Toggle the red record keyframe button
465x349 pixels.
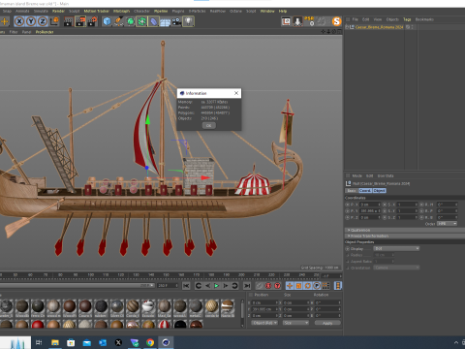click(268, 286)
